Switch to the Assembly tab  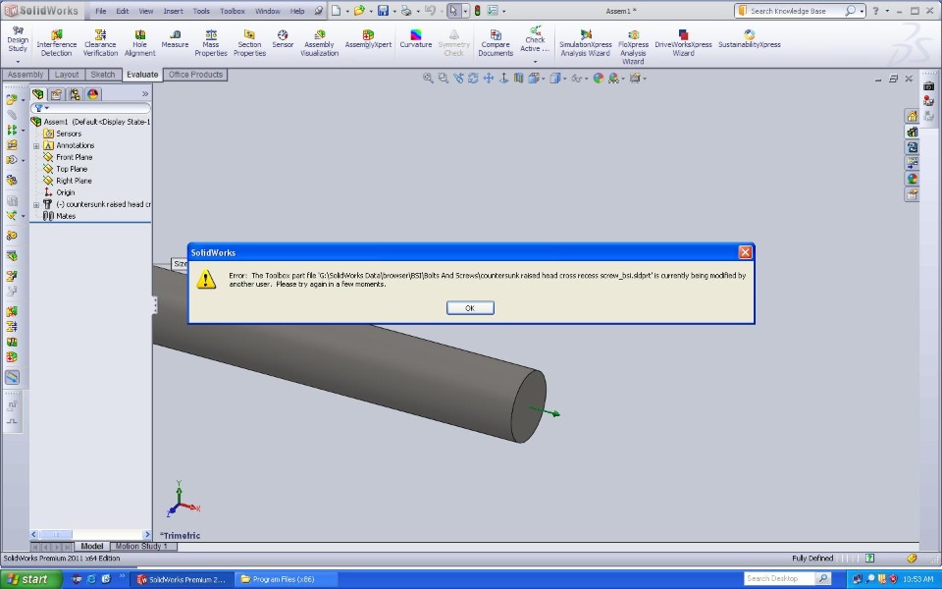click(26, 75)
